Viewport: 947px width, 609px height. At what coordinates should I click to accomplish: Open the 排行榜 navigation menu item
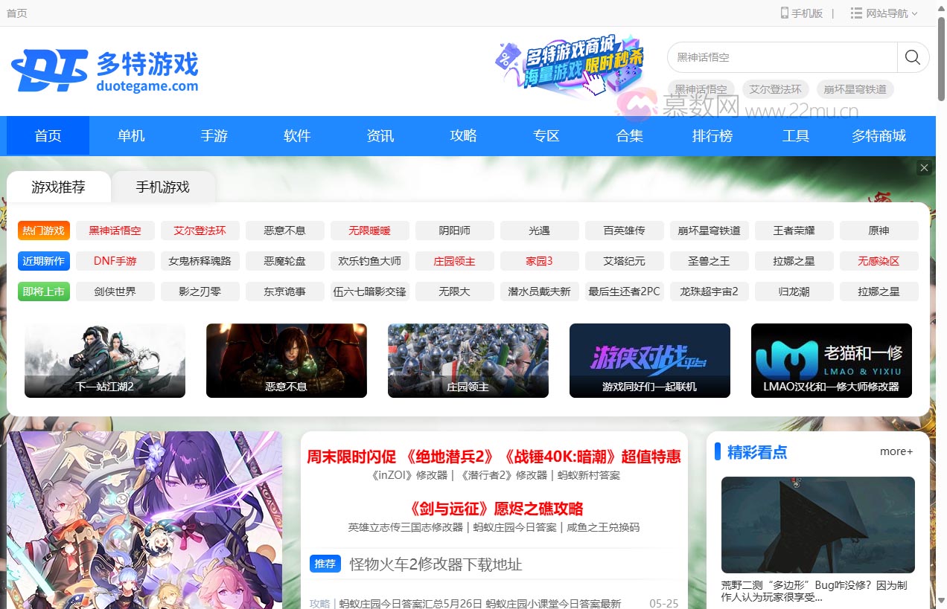click(712, 135)
